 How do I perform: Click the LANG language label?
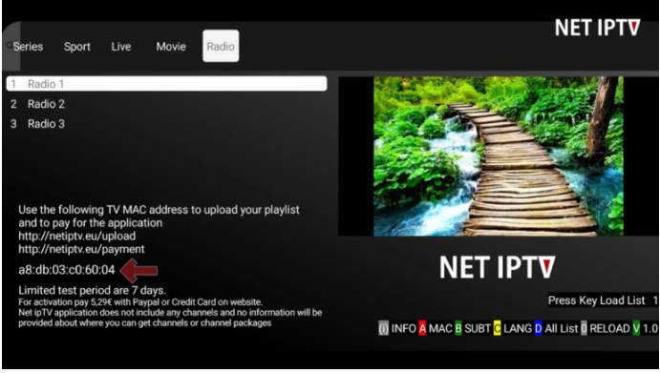point(518,328)
